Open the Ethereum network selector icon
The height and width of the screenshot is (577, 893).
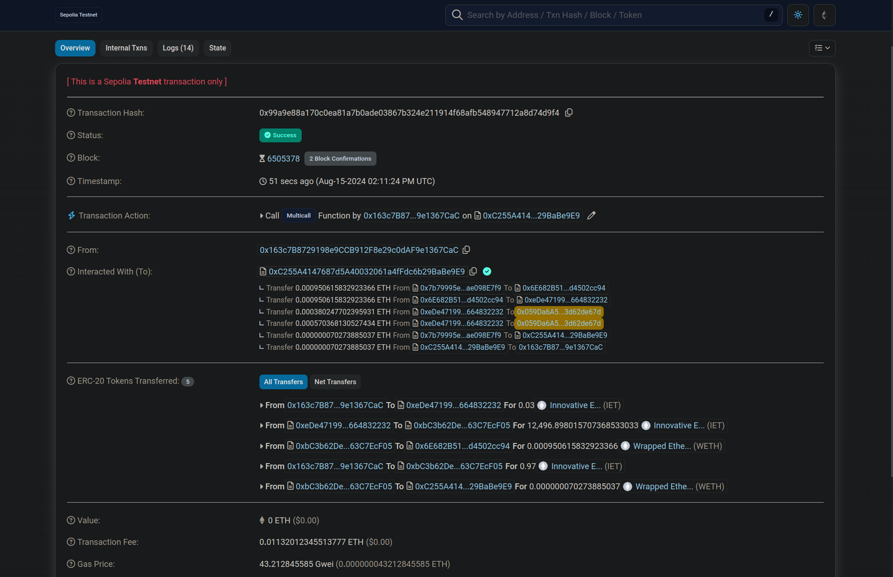tap(824, 15)
